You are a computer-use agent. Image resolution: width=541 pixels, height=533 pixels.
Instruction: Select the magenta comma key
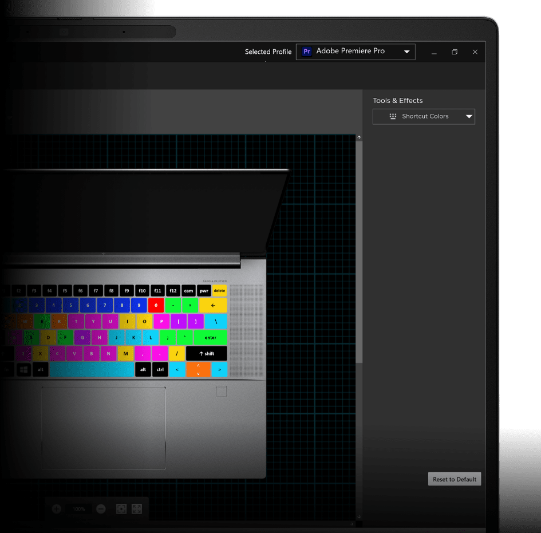[x=143, y=354]
